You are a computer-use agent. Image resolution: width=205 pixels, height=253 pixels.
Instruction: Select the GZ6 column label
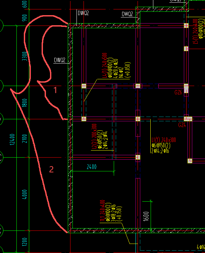click(178, 92)
